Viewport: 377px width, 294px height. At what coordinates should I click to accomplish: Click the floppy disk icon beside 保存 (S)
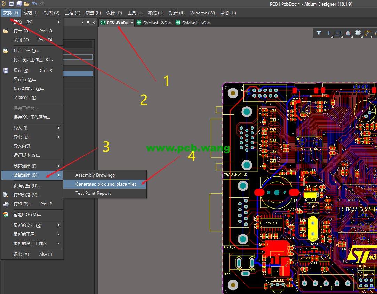click(6, 71)
